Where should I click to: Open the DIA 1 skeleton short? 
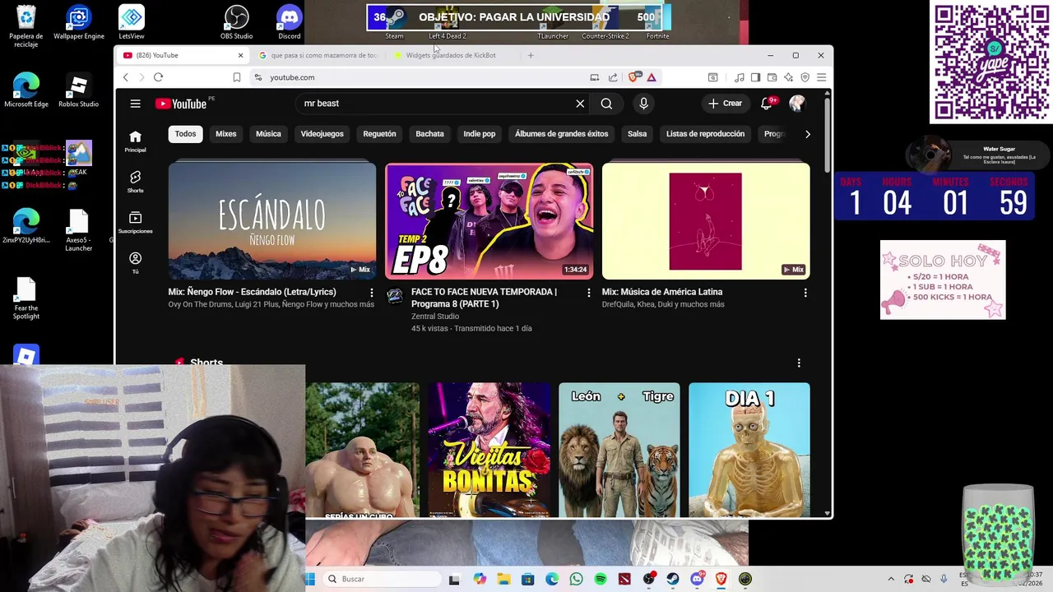click(749, 450)
